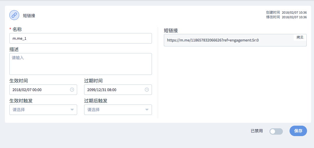Expand the 生效时触发 dropdown
314x148 pixels.
tap(43, 110)
